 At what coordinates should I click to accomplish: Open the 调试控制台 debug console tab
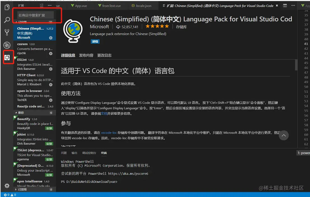(x=89, y=153)
